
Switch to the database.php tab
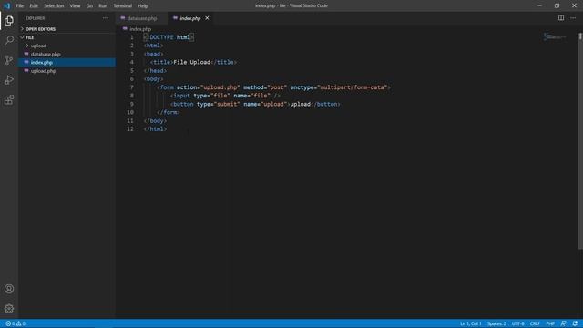(142, 18)
